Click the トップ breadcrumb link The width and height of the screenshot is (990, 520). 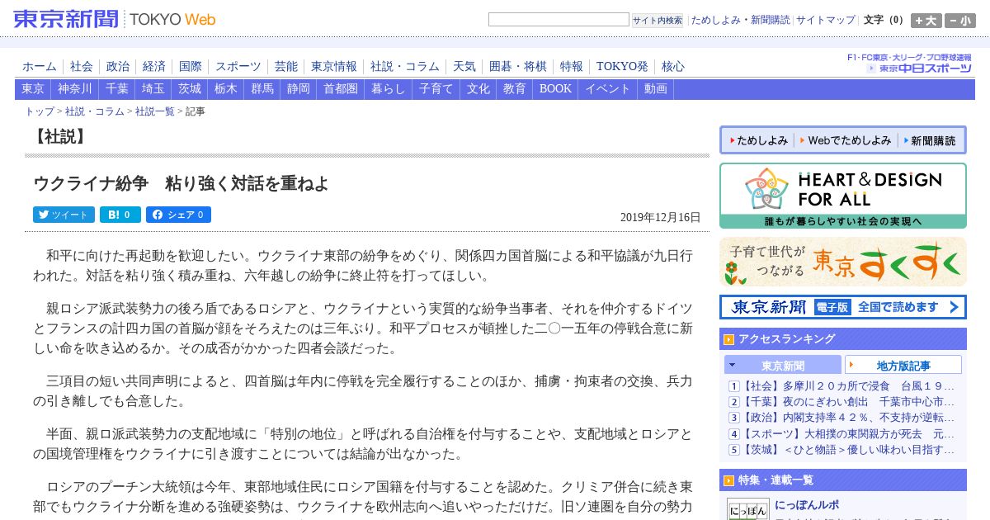tap(40, 111)
